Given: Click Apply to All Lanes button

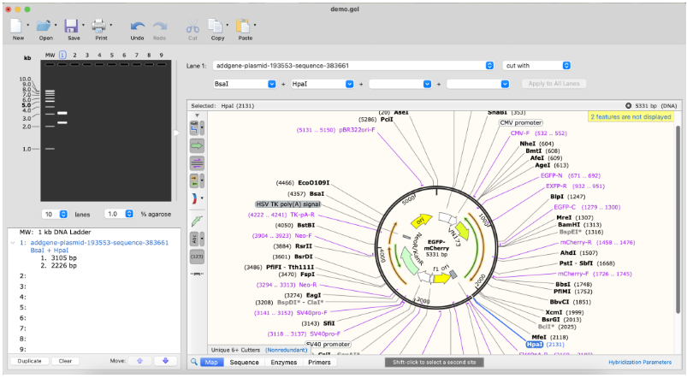Looking at the screenshot, I should click(x=554, y=84).
